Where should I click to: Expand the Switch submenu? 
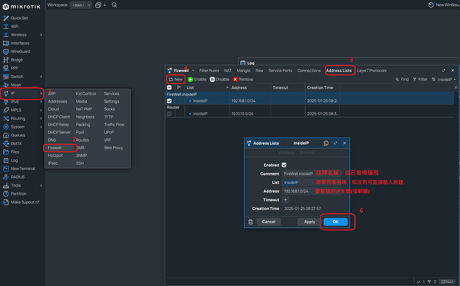pyautogui.click(x=41, y=77)
